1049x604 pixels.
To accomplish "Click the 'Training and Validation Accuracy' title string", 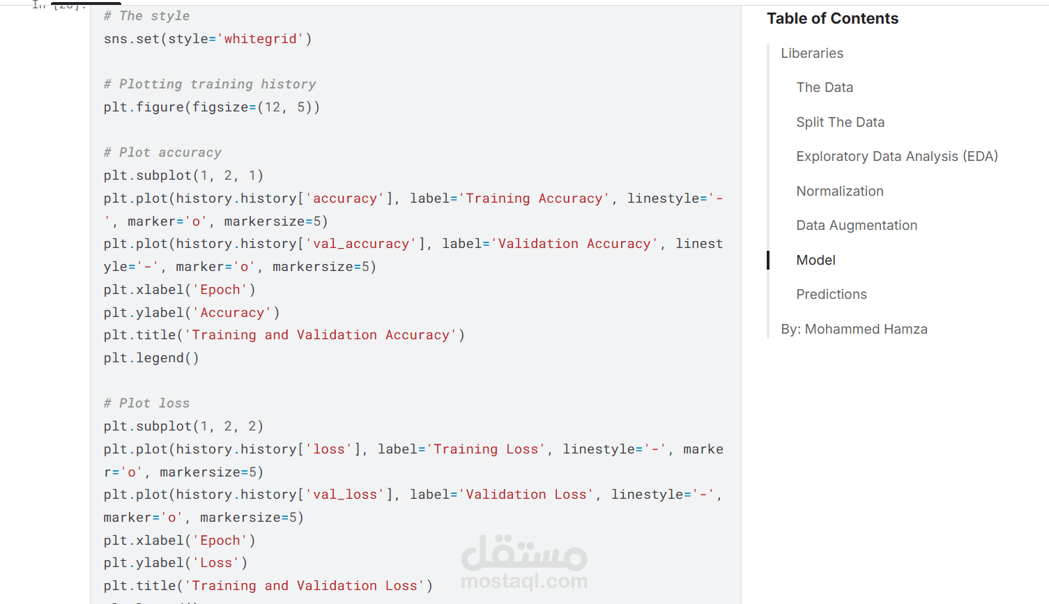I will [321, 335].
